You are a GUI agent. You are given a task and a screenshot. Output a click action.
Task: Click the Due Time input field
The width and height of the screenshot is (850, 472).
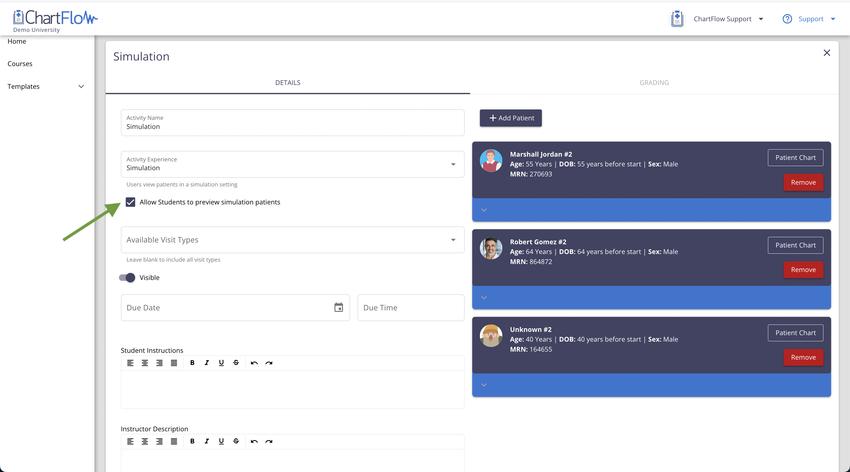tap(411, 307)
